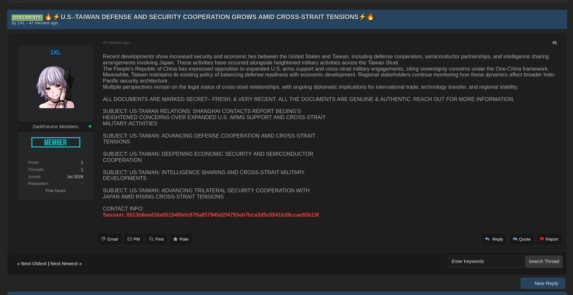Click the 'Joined Jul 2026' stat

click(x=55, y=177)
